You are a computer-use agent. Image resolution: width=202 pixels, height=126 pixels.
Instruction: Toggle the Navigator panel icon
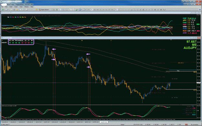click(17, 10)
